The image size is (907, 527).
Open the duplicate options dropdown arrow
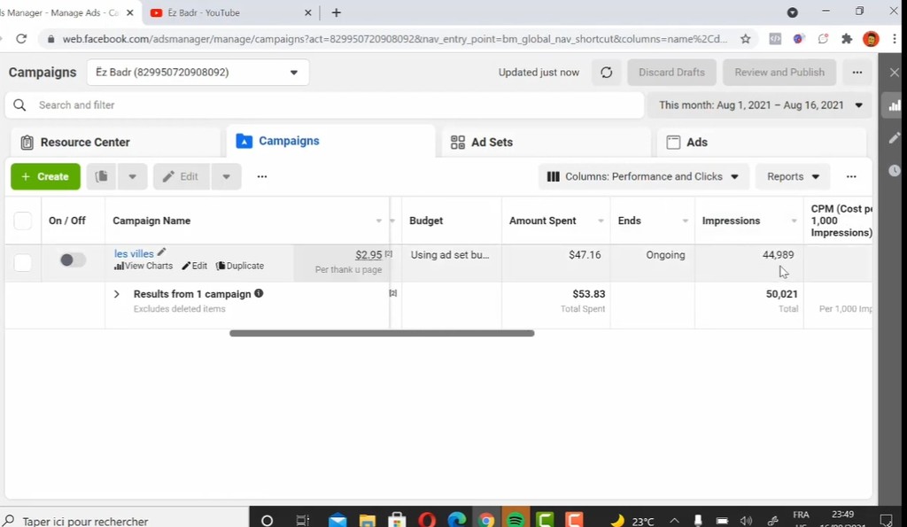click(x=133, y=176)
